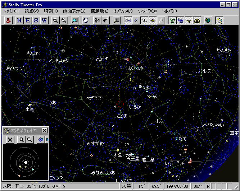Zoom out the sky view from main toolbar
Screen dimensions: 240x191
tap(64, 20)
